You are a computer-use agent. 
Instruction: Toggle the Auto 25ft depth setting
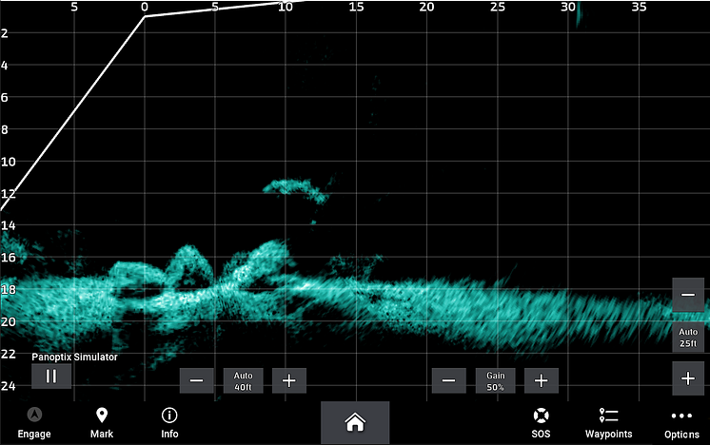pyautogui.click(x=688, y=338)
